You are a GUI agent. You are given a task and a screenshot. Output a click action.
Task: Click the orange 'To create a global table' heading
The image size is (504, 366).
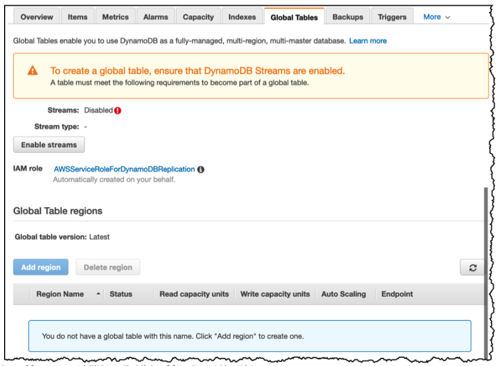(197, 71)
